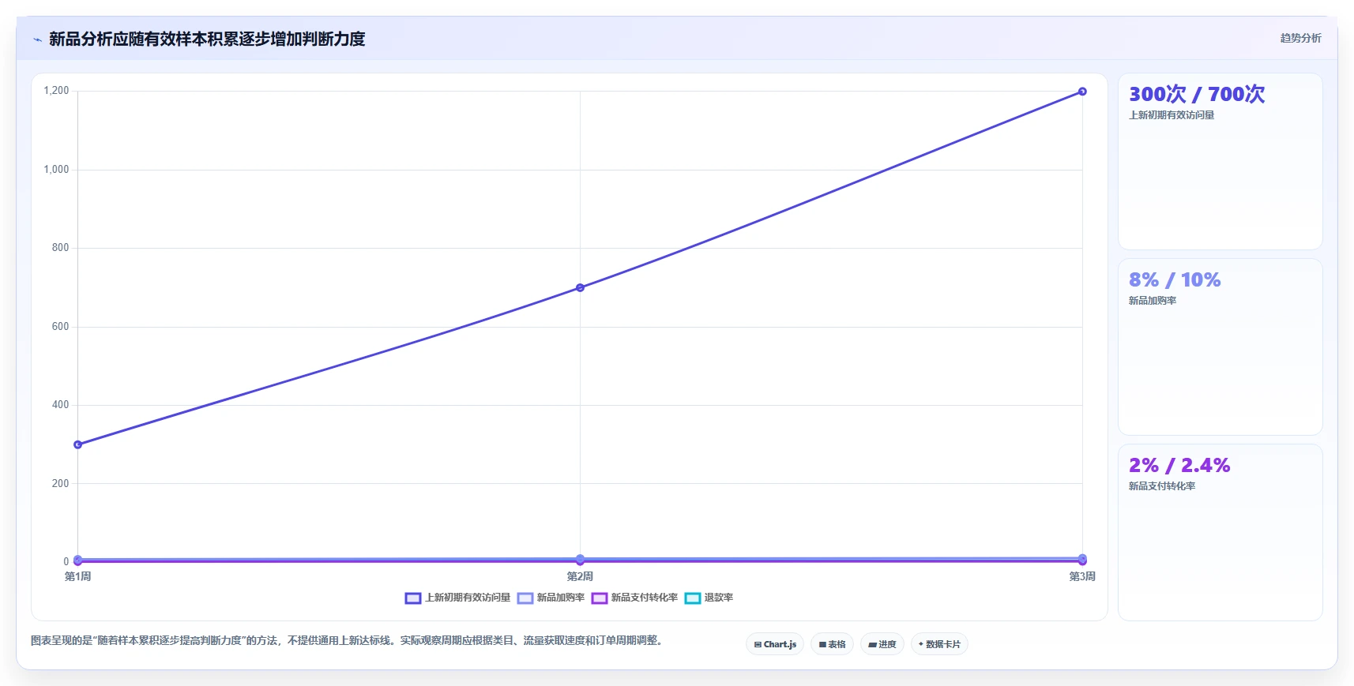Image resolution: width=1354 pixels, height=686 pixels.
Task: Click the 新品加购率 legend color box
Action: tap(525, 598)
